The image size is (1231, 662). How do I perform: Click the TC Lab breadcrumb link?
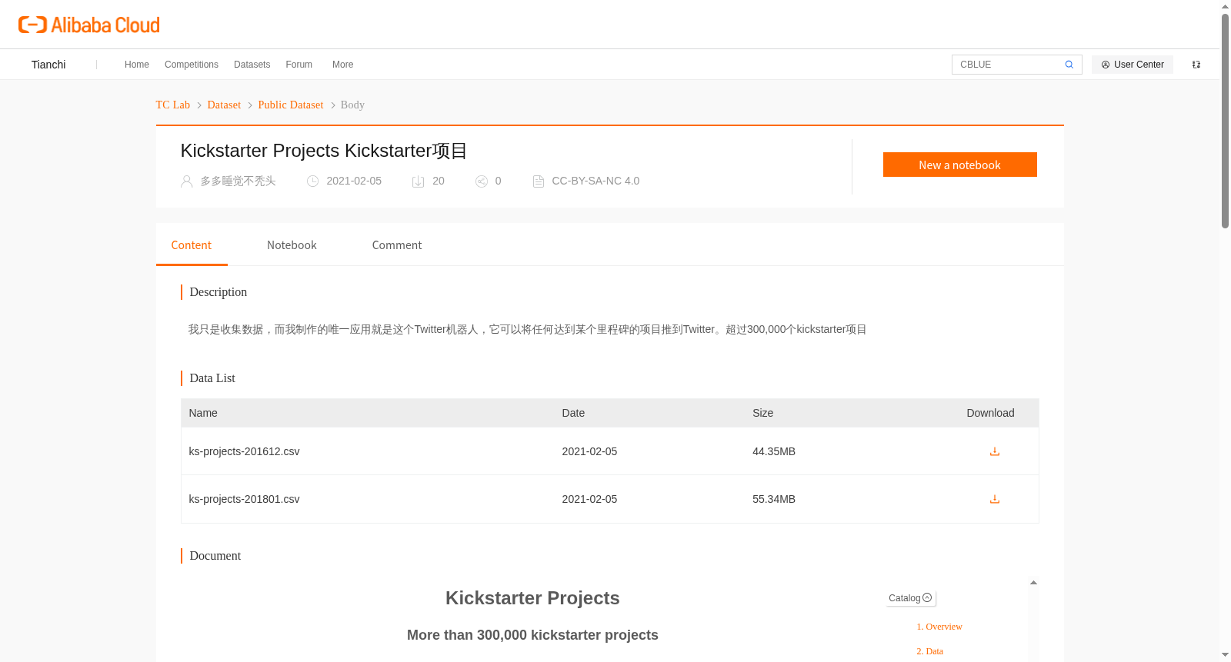[x=173, y=105]
